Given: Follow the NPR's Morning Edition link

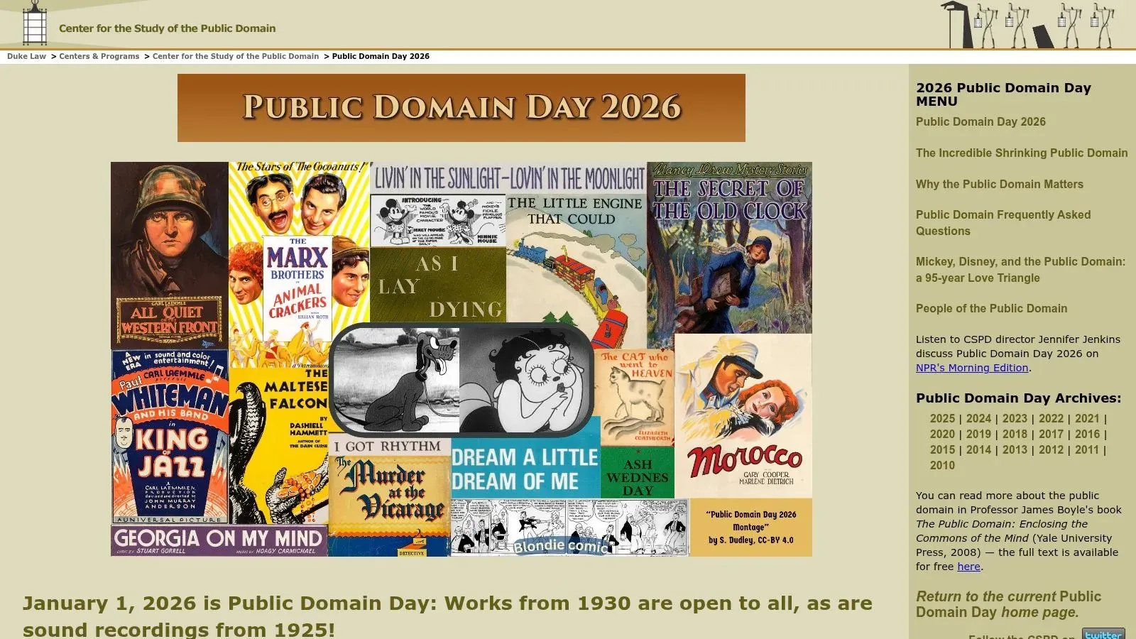Looking at the screenshot, I should click(972, 368).
